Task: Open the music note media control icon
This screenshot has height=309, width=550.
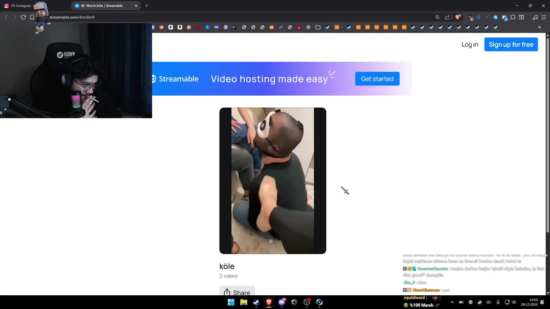Action: pos(535,17)
